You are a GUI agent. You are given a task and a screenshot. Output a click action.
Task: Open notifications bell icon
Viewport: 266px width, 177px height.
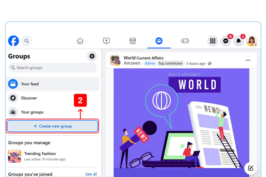[x=239, y=41]
